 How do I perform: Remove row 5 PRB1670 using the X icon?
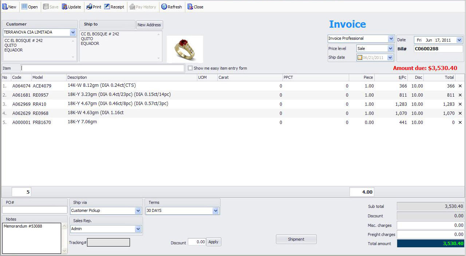click(460, 123)
